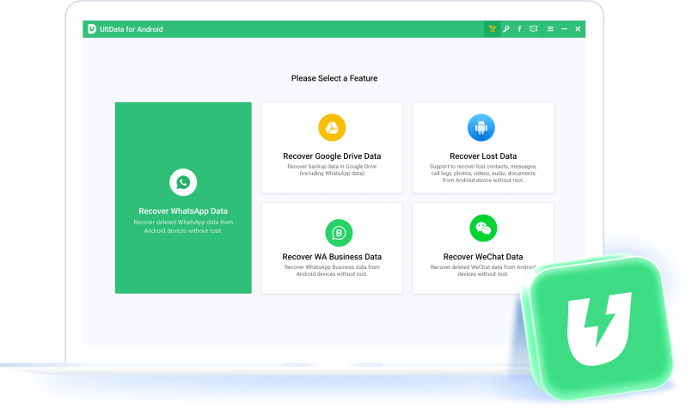Click the green WeChat icon
Viewport: 698px width, 409px height.
pos(483,229)
